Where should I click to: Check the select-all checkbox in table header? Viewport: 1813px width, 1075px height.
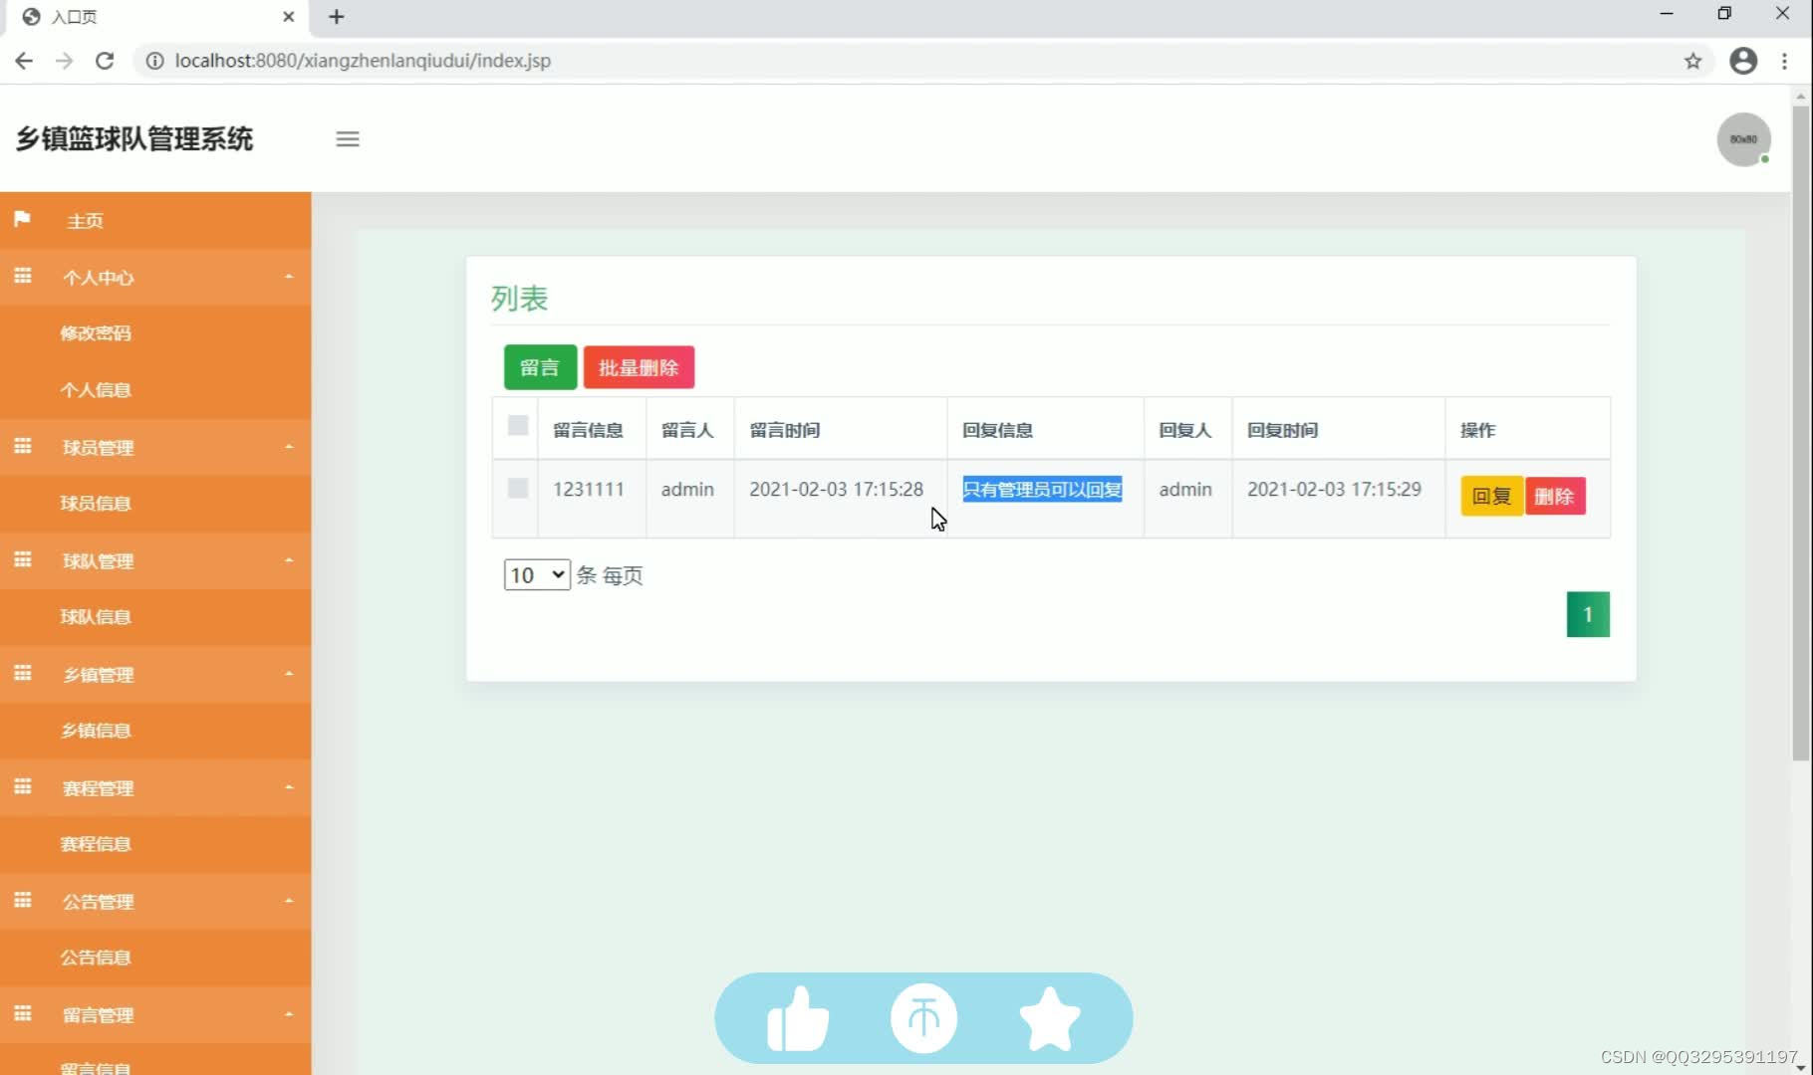(517, 425)
